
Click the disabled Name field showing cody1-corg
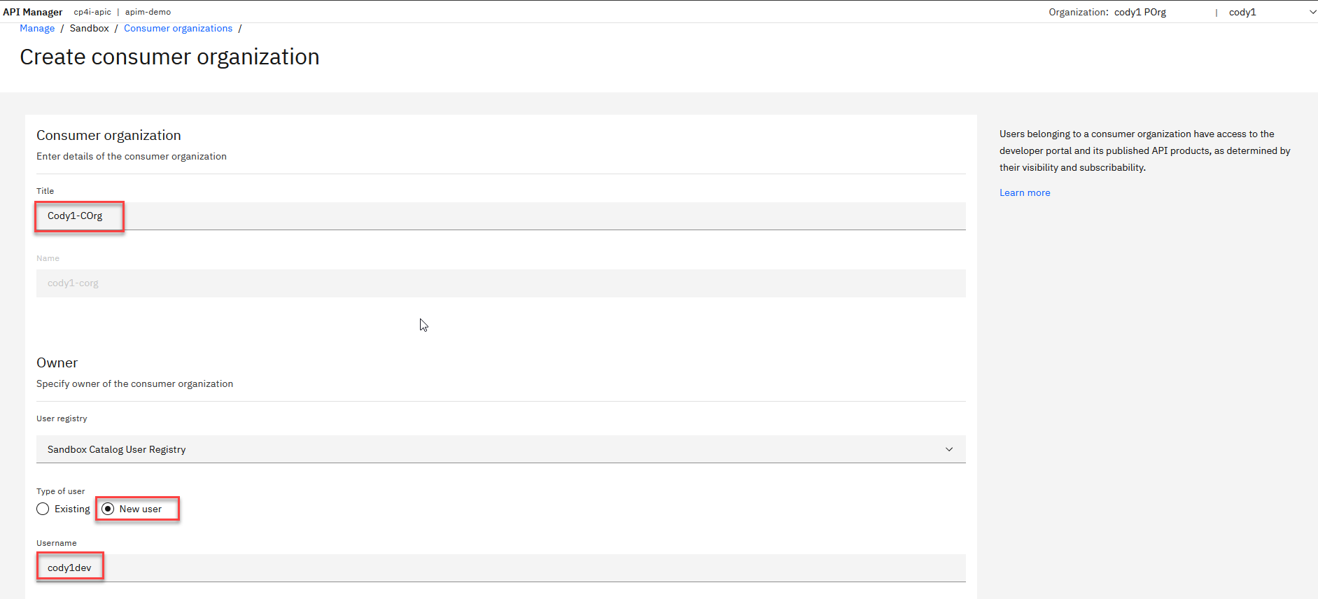280,283
